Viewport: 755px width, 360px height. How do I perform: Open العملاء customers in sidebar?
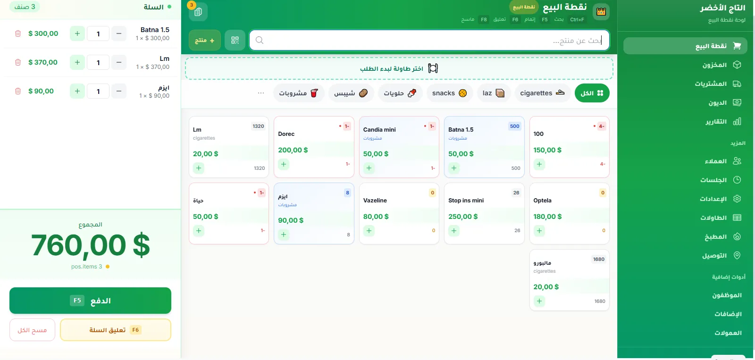pyautogui.click(x=685, y=161)
